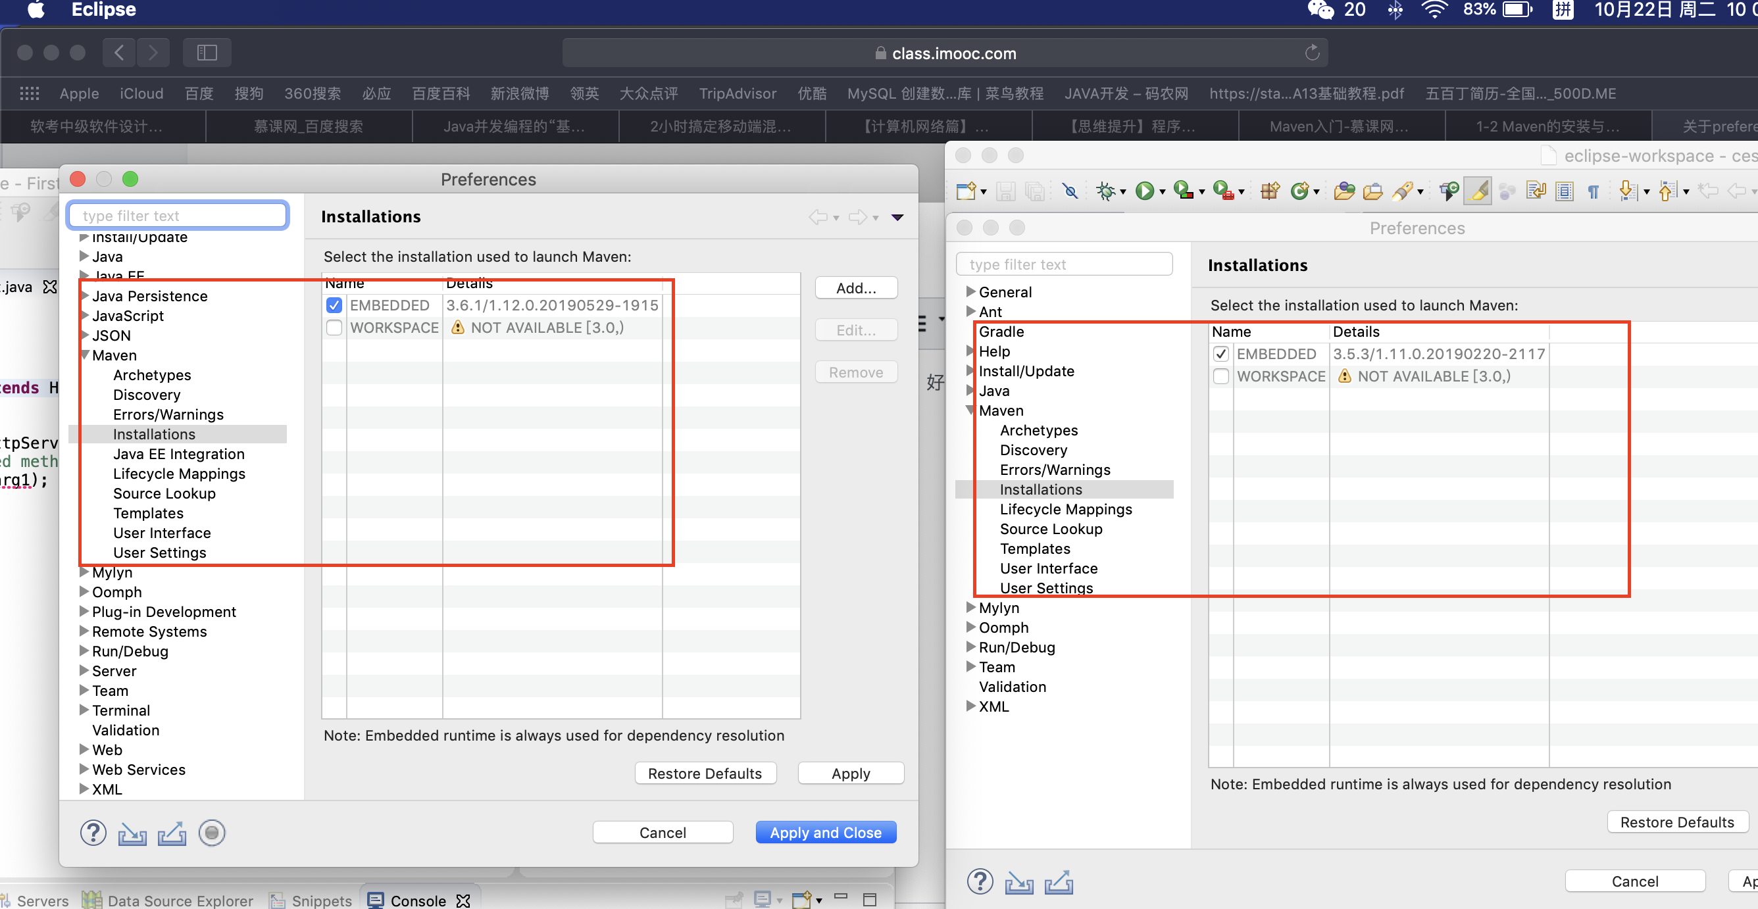
Task: Open the Eclipse menu in macOS menu bar
Action: click(104, 10)
